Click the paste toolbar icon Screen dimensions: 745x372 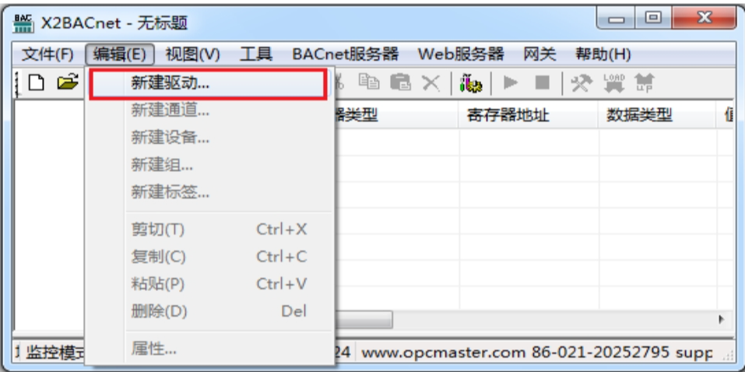point(400,82)
